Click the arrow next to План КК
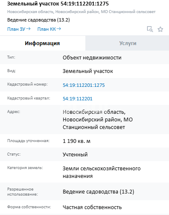Screen dimensions: 169x215 coord(59,29)
